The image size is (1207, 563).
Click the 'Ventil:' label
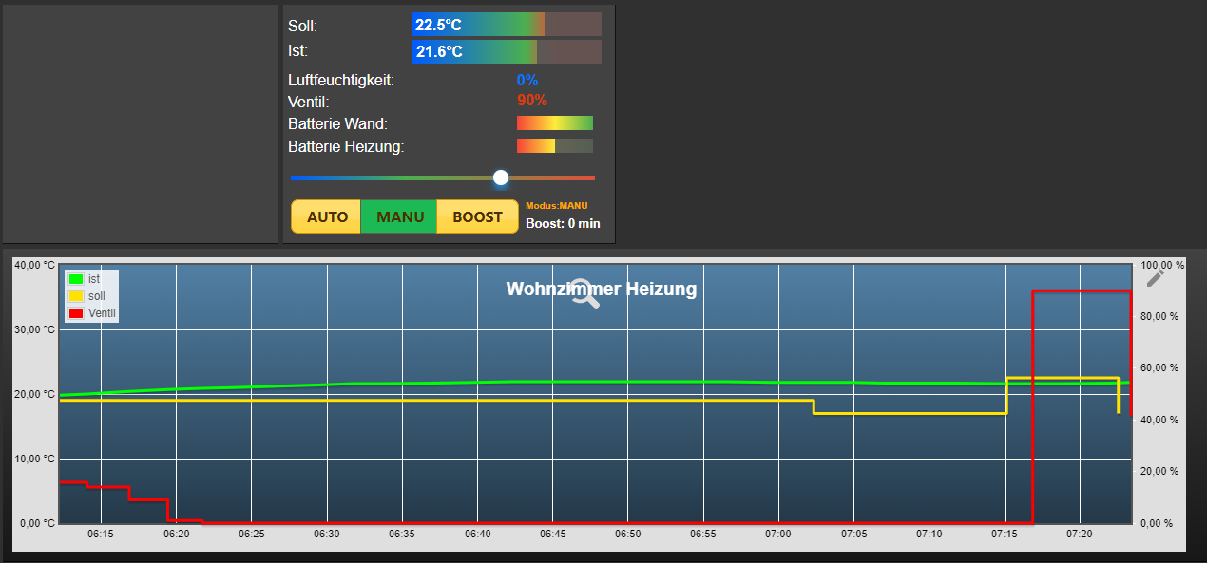(x=308, y=101)
